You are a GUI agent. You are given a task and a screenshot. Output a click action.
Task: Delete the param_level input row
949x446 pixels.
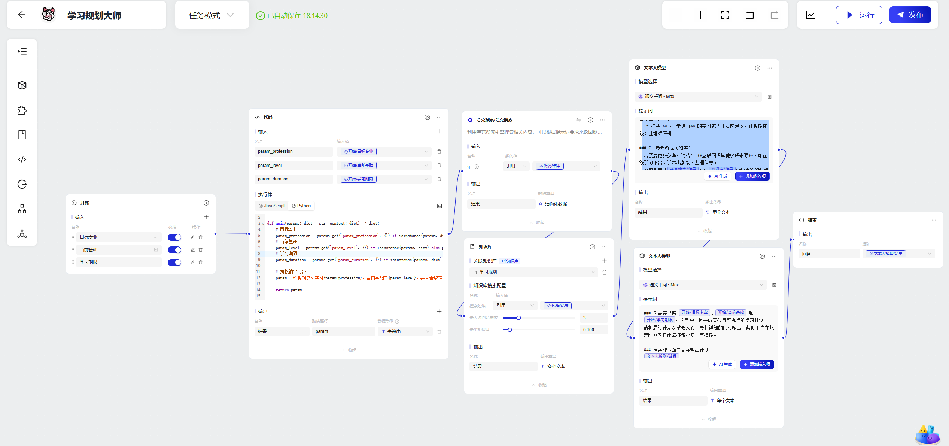click(x=439, y=166)
